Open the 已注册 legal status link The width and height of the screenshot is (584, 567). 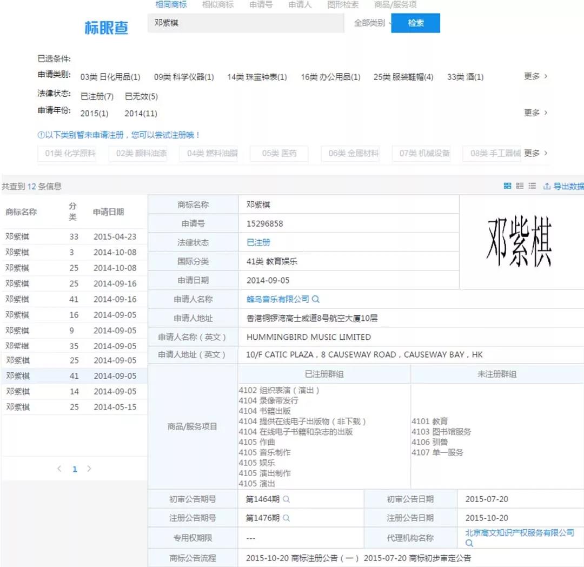coord(258,242)
